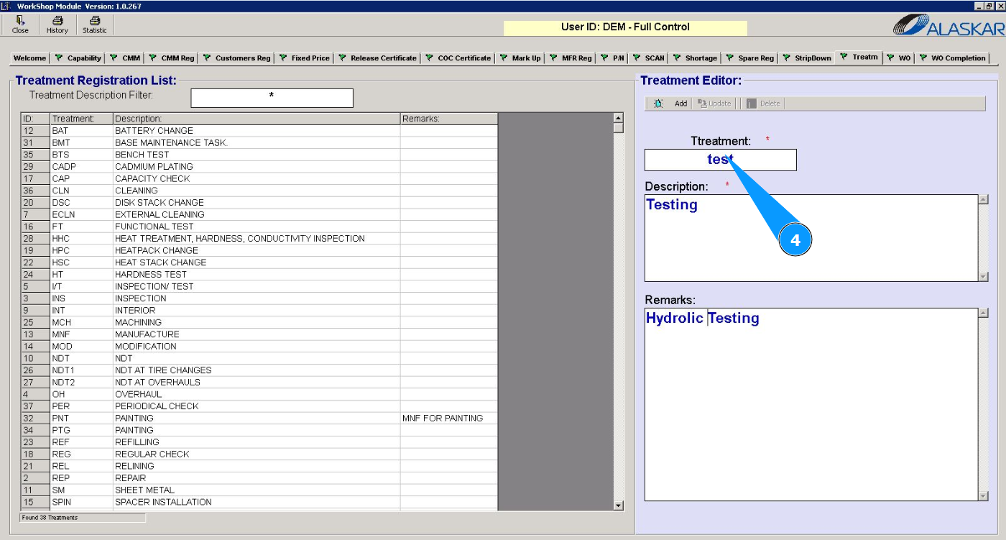Go to the Mark Up tab
The image size is (1006, 540).
[x=520, y=58]
